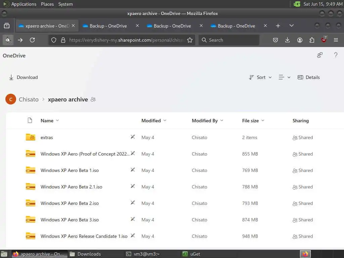The width and height of the screenshot is (344, 258).
Task: Click the uGet tray icon in top panel
Action: (x=297, y=4)
